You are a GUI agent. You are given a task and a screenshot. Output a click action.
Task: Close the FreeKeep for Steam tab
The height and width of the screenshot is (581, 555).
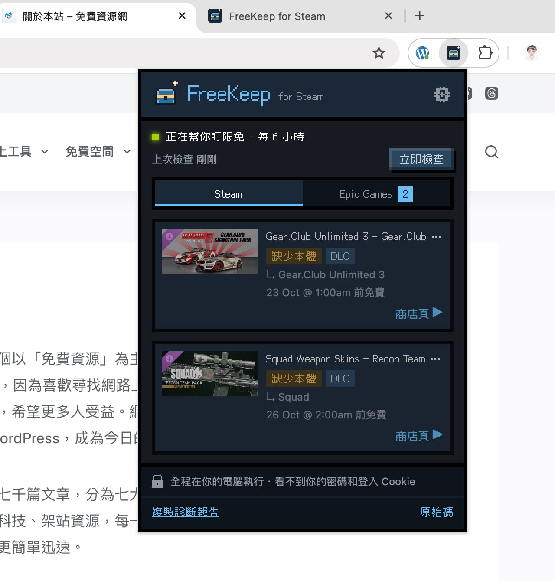tap(388, 16)
